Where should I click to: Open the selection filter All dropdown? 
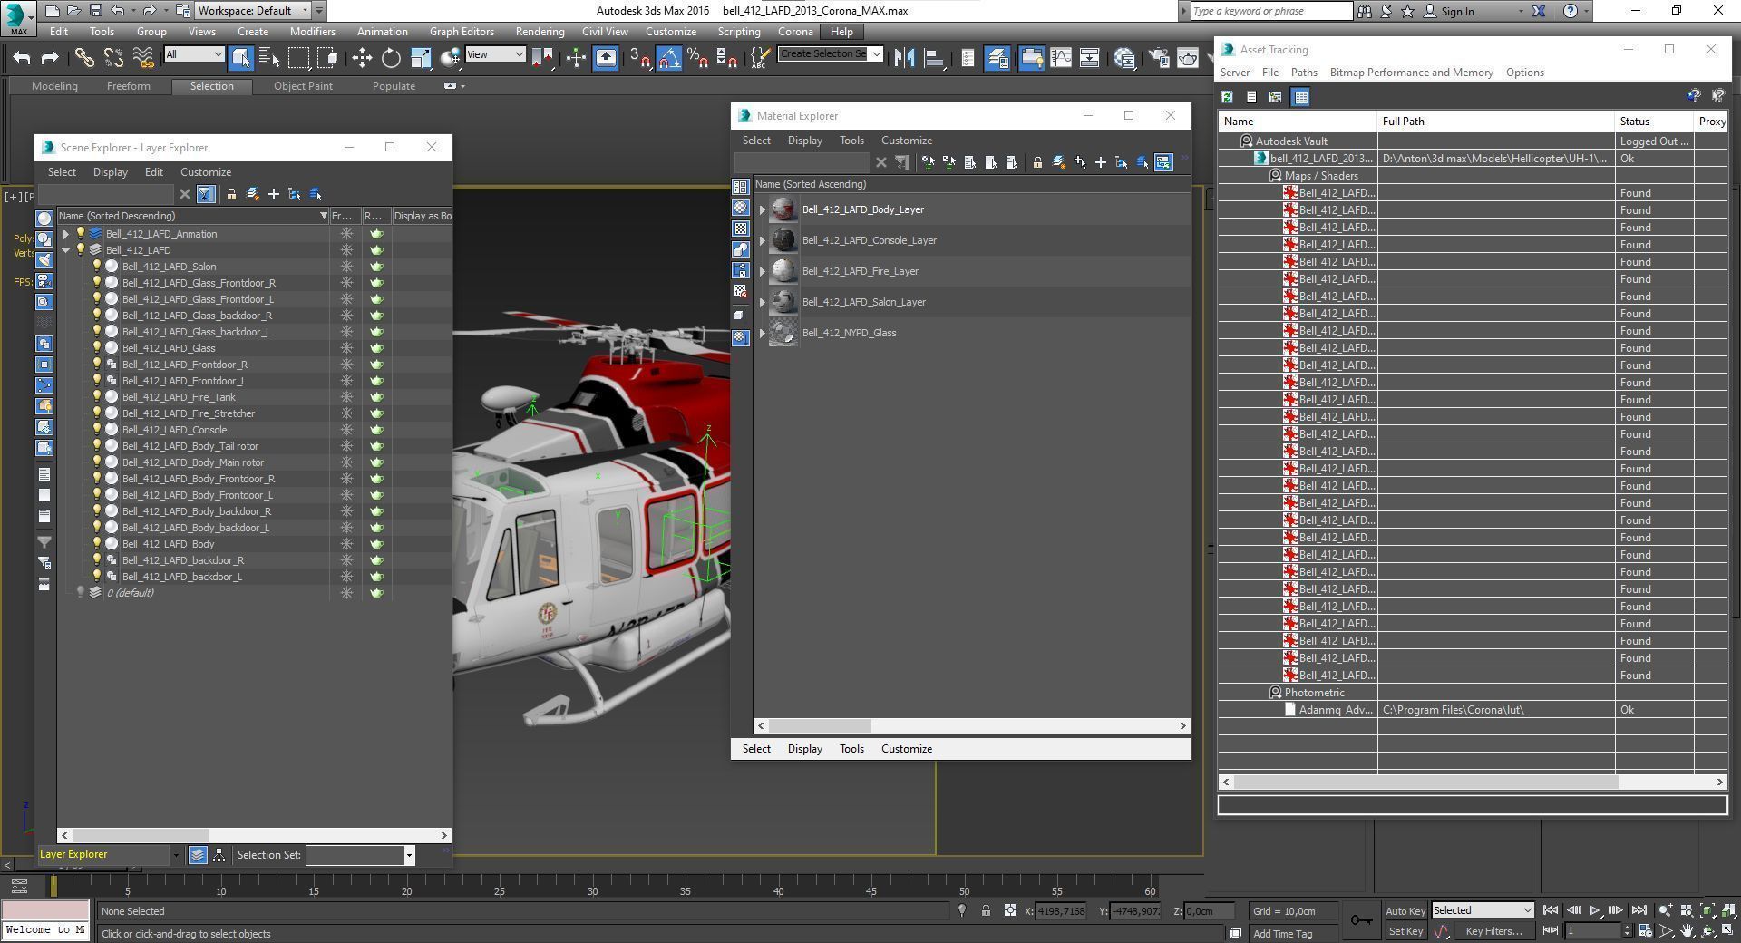[x=194, y=54]
